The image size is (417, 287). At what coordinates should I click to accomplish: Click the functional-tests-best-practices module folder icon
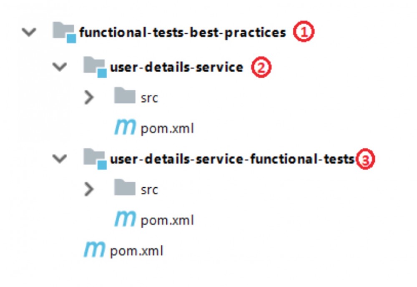64,33
